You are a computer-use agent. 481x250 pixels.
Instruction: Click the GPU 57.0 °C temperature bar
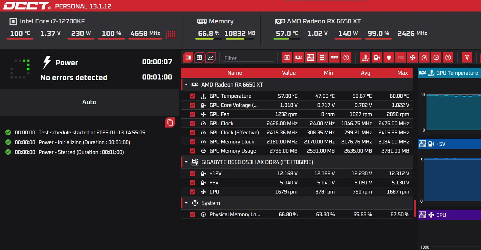click(x=287, y=39)
